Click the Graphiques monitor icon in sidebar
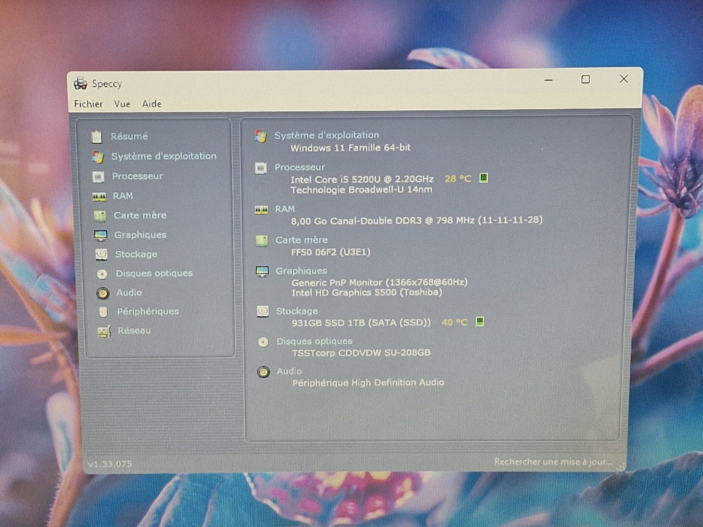 [101, 236]
